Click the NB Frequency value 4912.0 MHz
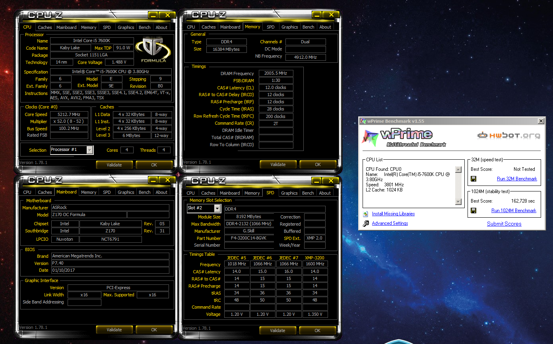 [x=306, y=57]
